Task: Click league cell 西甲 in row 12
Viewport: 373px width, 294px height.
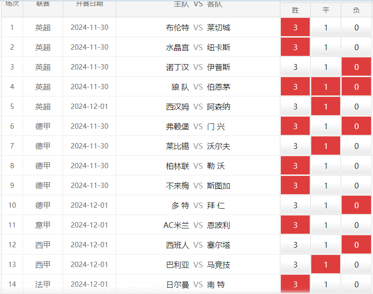Action: point(43,244)
